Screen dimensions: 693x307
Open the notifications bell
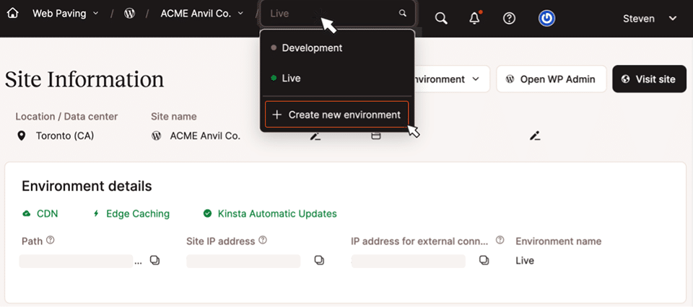(x=474, y=18)
